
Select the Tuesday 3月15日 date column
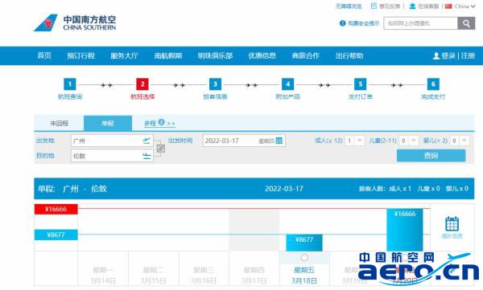(x=154, y=268)
